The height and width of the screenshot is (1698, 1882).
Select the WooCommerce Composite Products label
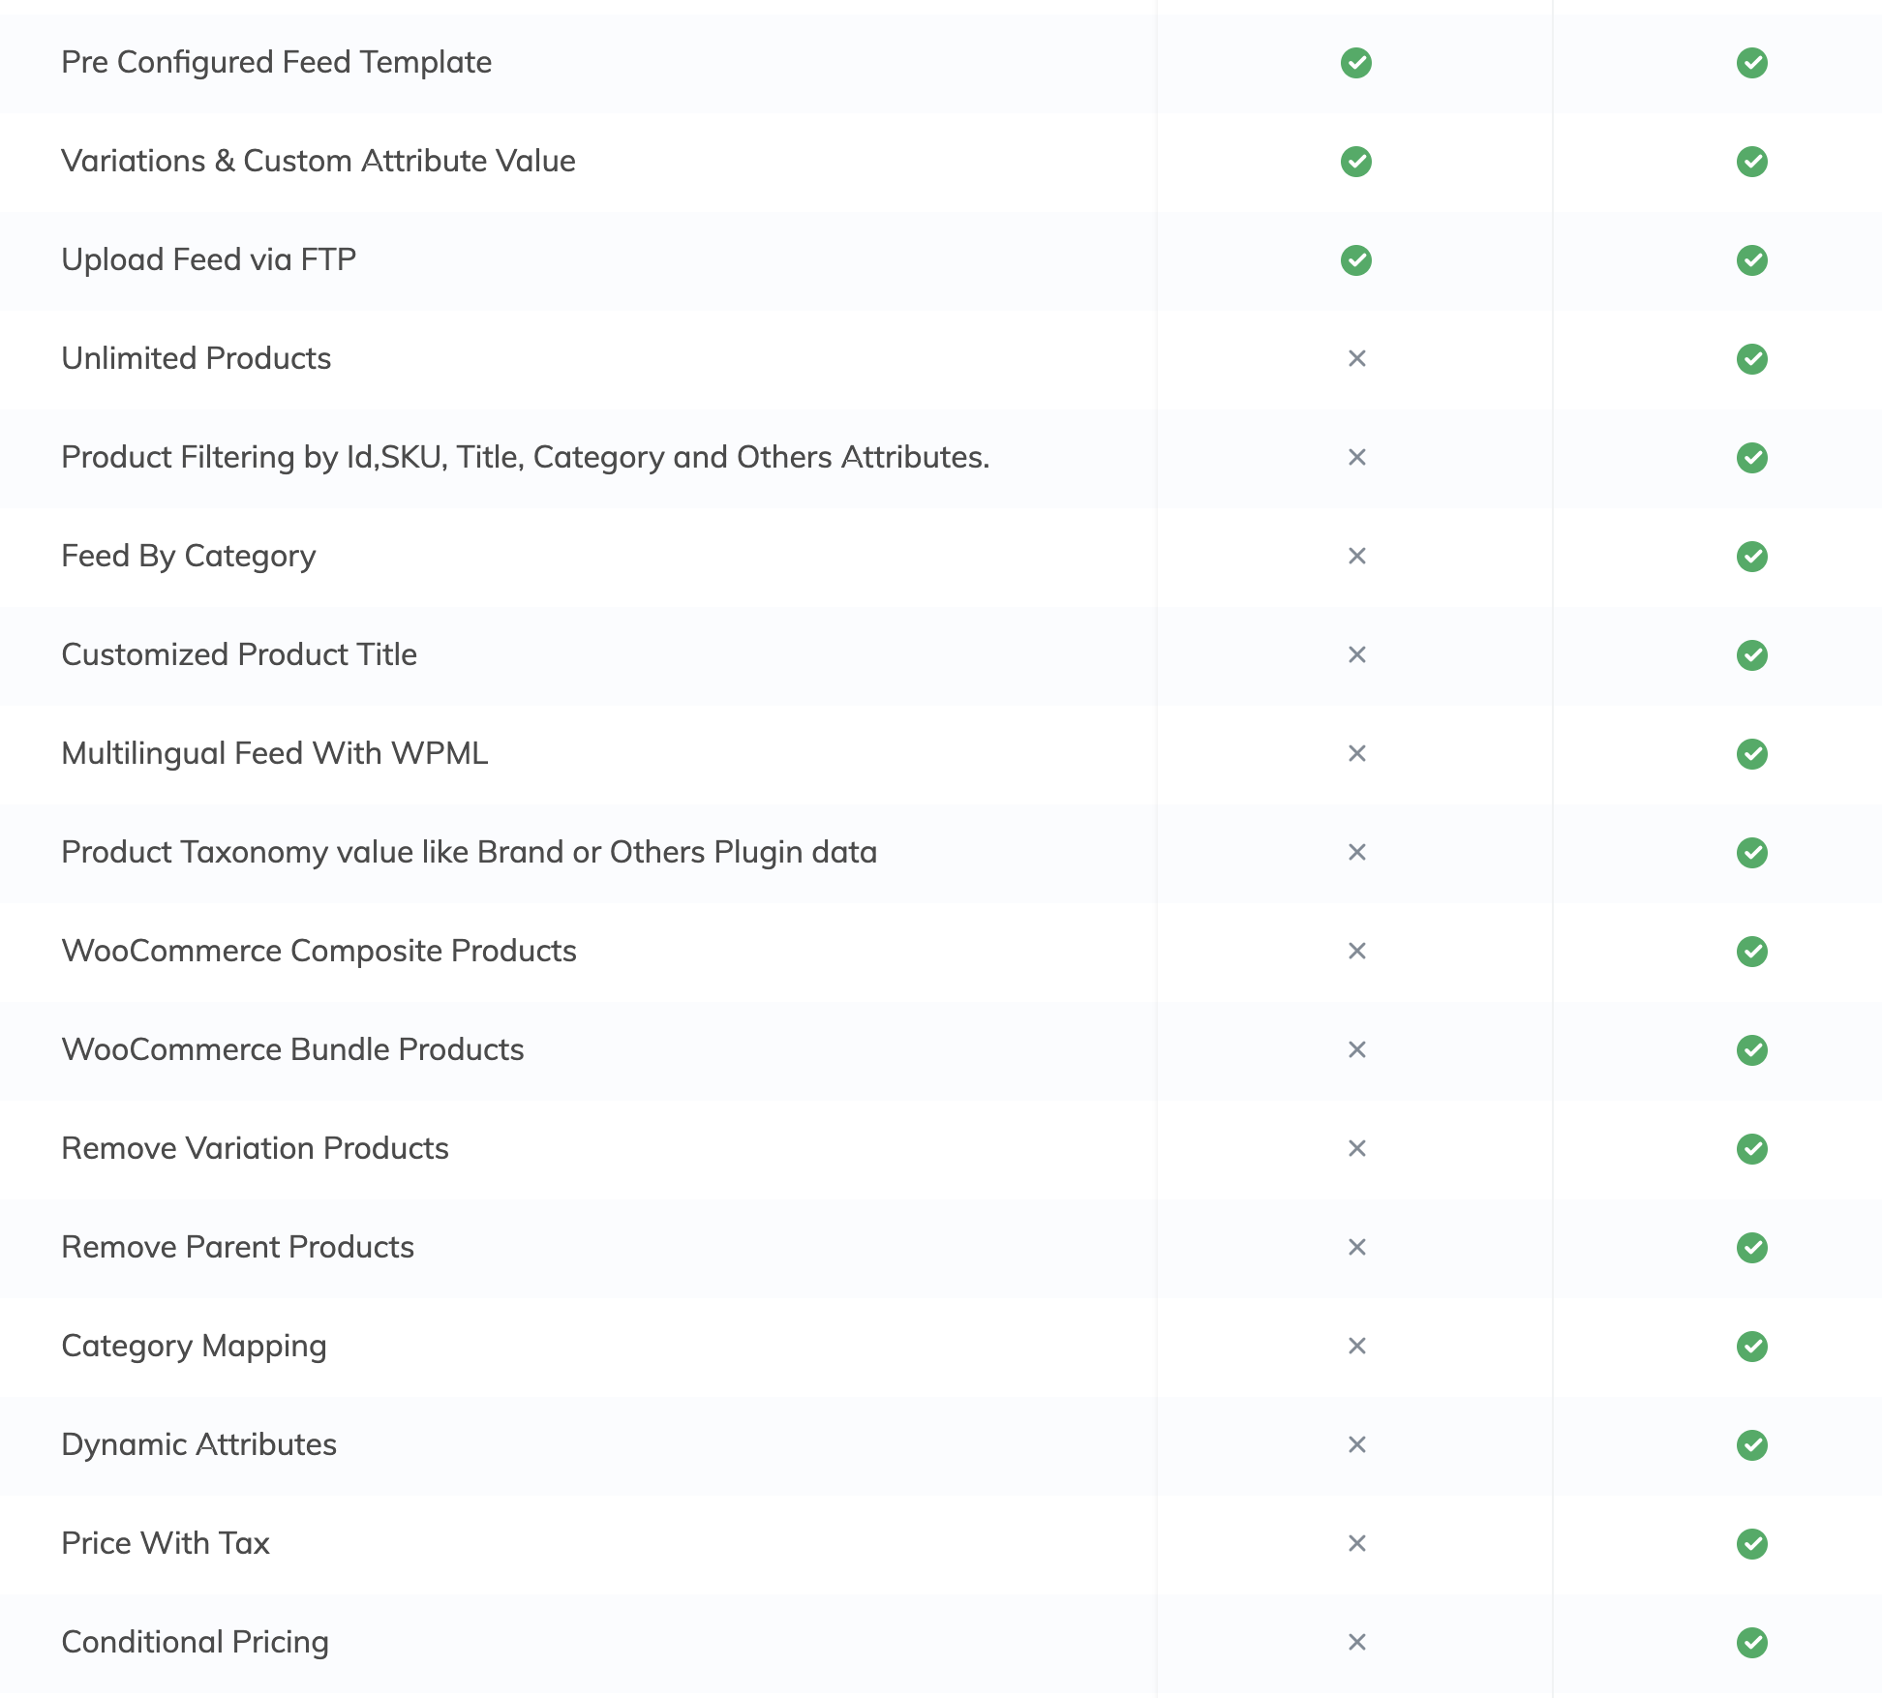point(318,952)
